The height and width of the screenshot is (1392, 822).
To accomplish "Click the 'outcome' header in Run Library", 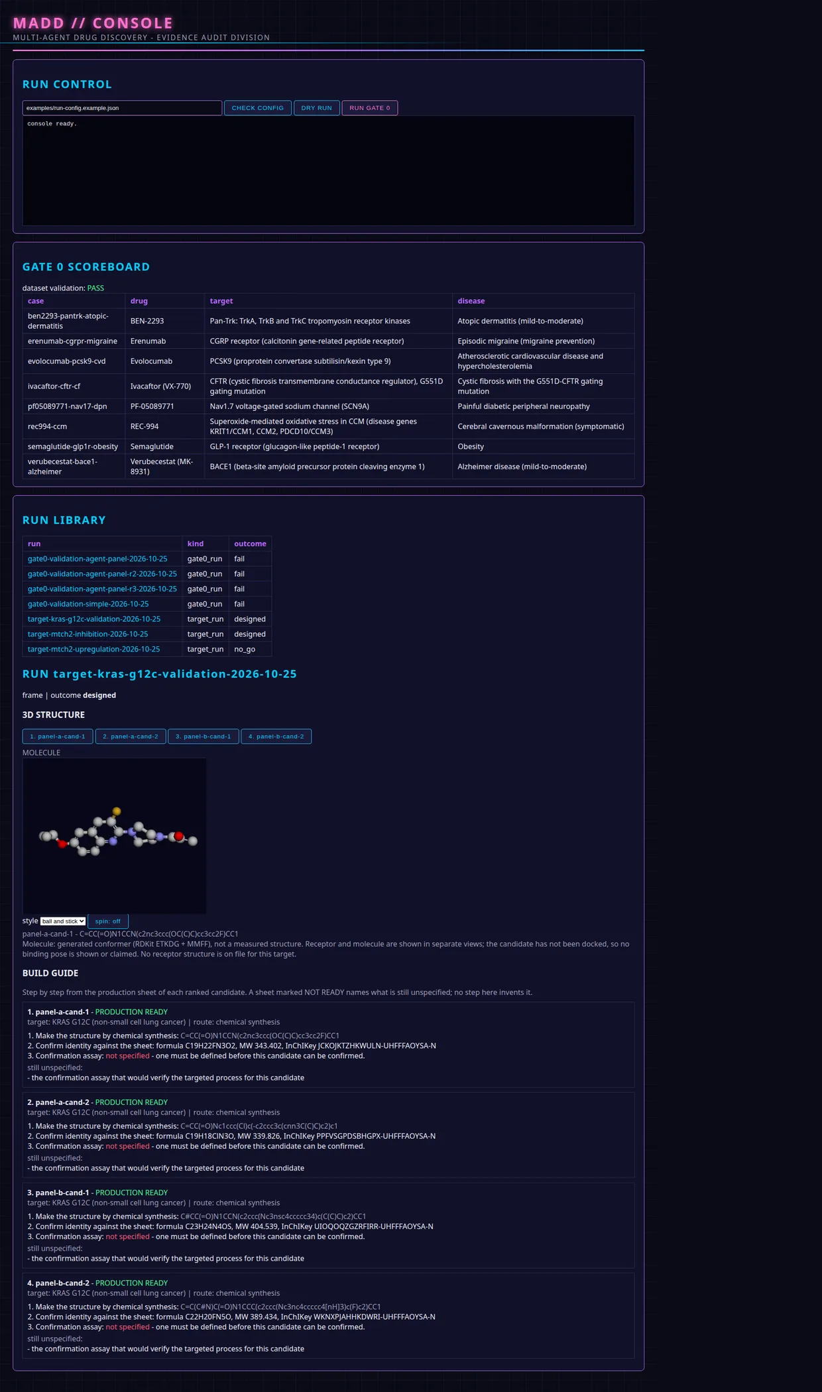I will click(x=250, y=544).
